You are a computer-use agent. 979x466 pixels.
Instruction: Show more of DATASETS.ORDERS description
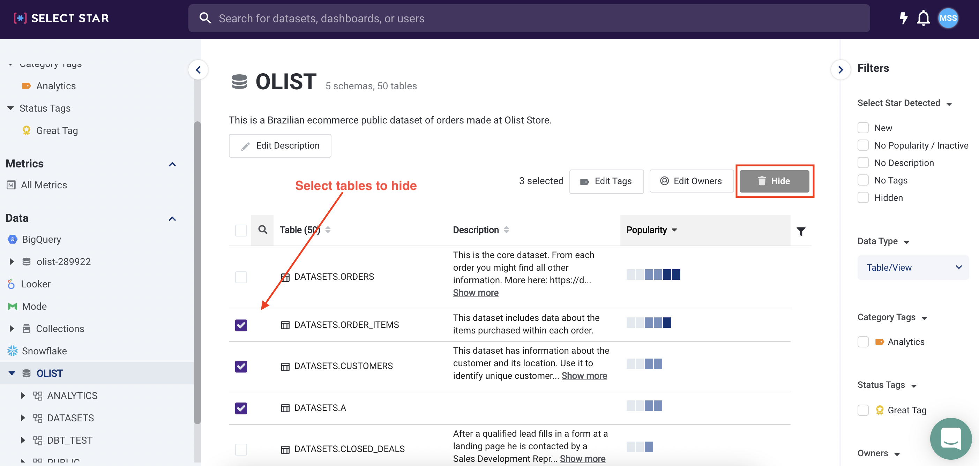point(476,293)
